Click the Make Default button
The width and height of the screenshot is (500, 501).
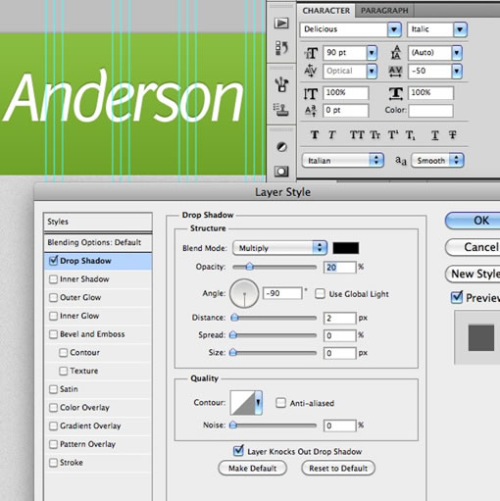[x=252, y=469]
